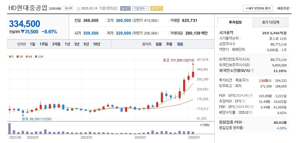296x143 pixels.
Task: Click the 실시간 badge button
Action: [x=125, y=9]
